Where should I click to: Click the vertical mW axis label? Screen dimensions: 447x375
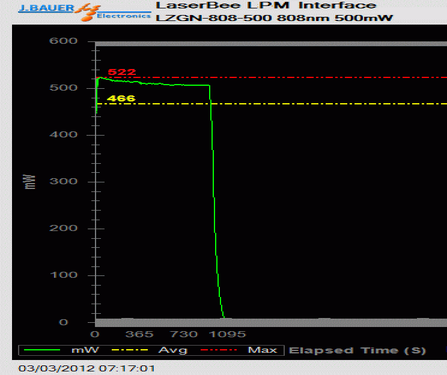[x=31, y=182]
